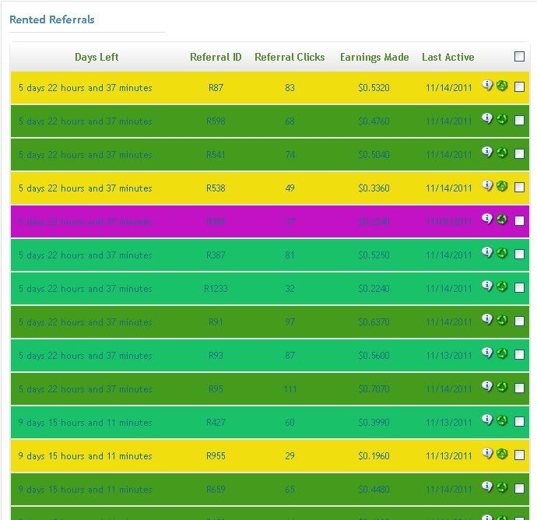Recycle referral R598 with the green icon
Image resolution: width=537 pixels, height=520 pixels.
pyautogui.click(x=502, y=119)
